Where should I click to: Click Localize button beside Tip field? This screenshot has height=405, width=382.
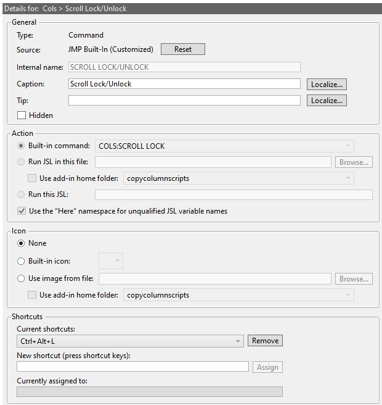click(x=327, y=100)
